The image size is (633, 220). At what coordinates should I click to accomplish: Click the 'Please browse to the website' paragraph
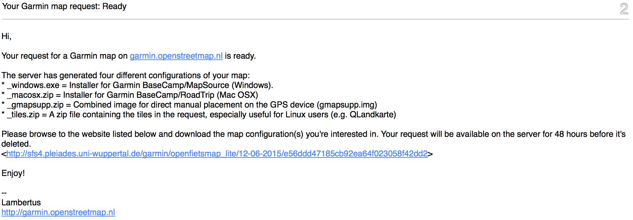313,139
